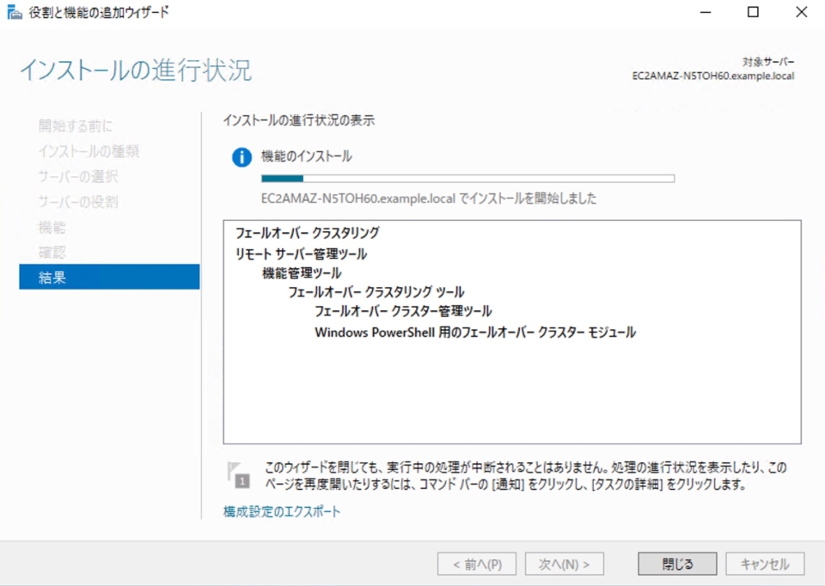The image size is (825, 586).
Task: Click the Windows PowerShell 用のフェールオーバー クラスター モジュール entry
Action: (475, 333)
